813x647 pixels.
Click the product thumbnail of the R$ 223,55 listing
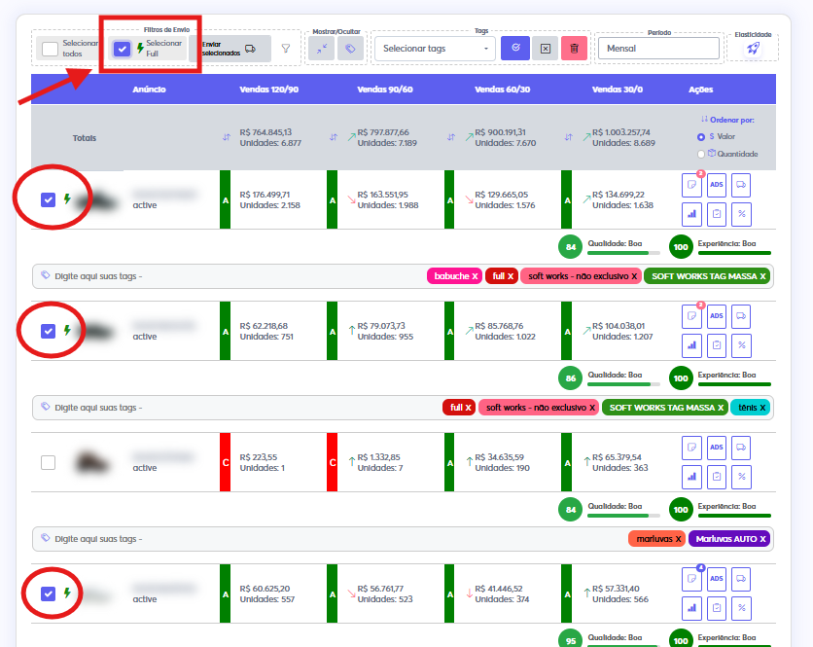click(92, 463)
